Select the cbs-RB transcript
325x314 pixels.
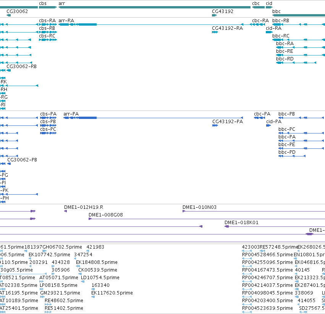point(48,32)
